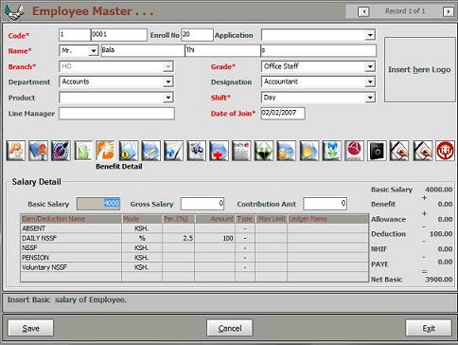Image resolution: width=458 pixels, height=345 pixels.
Task: Expand the Product dropdown
Action: (167, 98)
